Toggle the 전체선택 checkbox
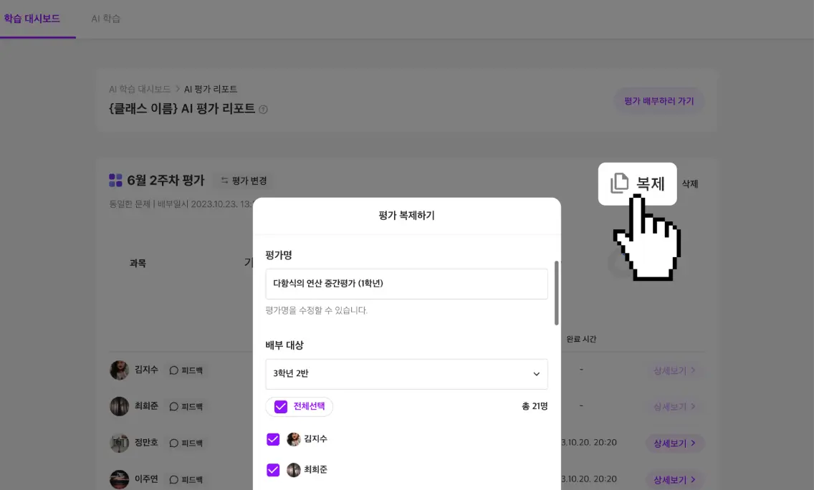Image resolution: width=814 pixels, height=490 pixels. (281, 406)
